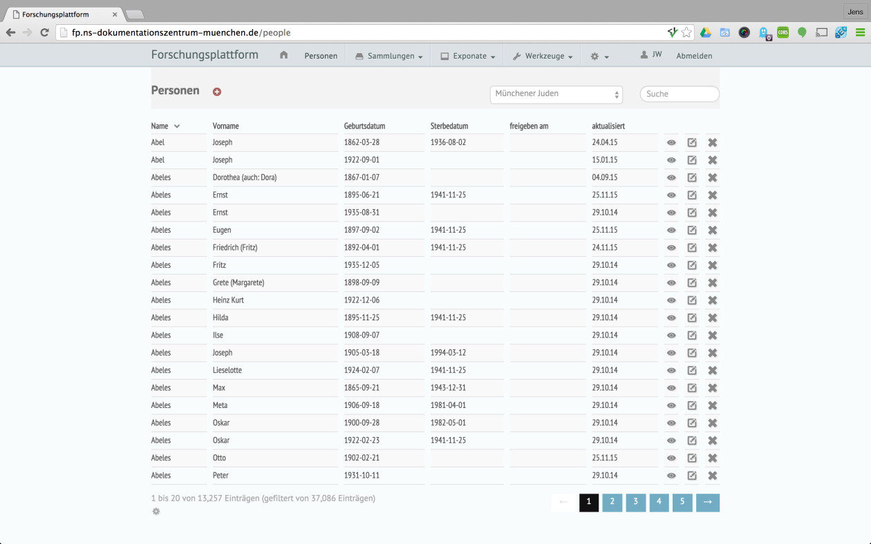The image size is (871, 544).
Task: Expand the Werkzeuge dropdown menu
Action: point(543,56)
